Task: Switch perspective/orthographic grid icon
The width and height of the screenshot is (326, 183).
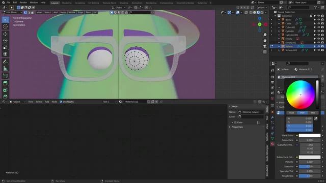Action: pos(265,52)
